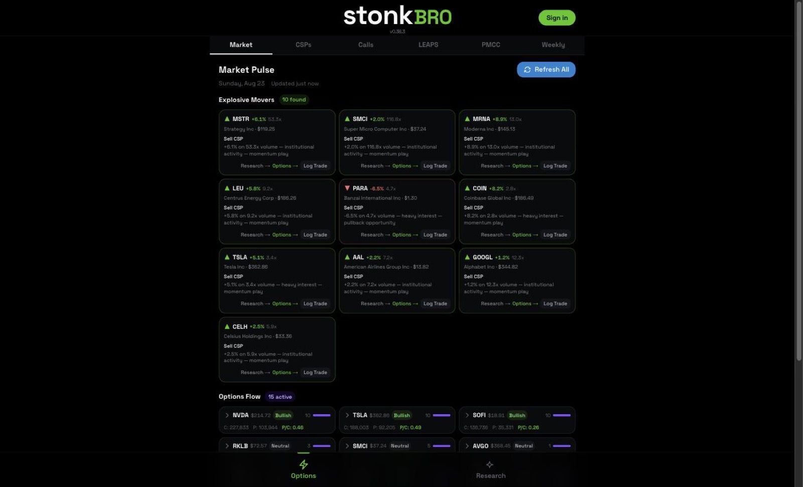Click the Neutral tag on RKLB row
The image size is (803, 487).
tap(280, 446)
